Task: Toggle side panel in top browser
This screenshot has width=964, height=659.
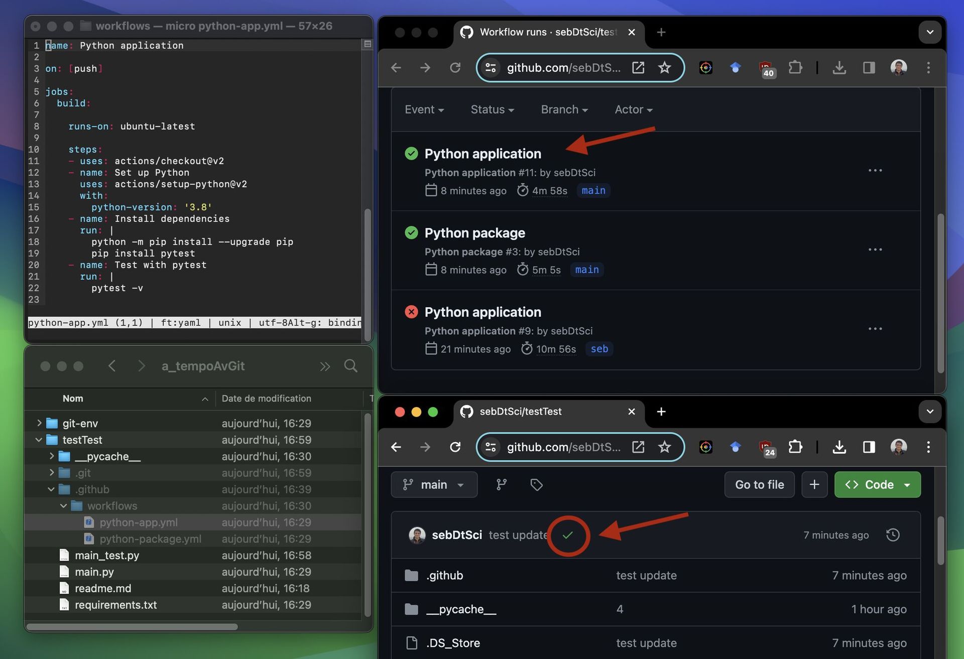Action: pyautogui.click(x=869, y=68)
